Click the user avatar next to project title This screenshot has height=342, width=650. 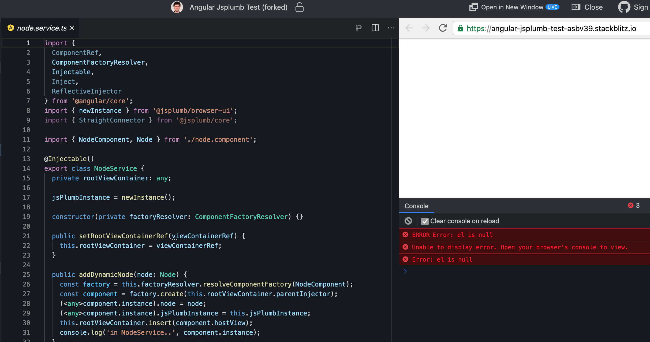pyautogui.click(x=177, y=7)
